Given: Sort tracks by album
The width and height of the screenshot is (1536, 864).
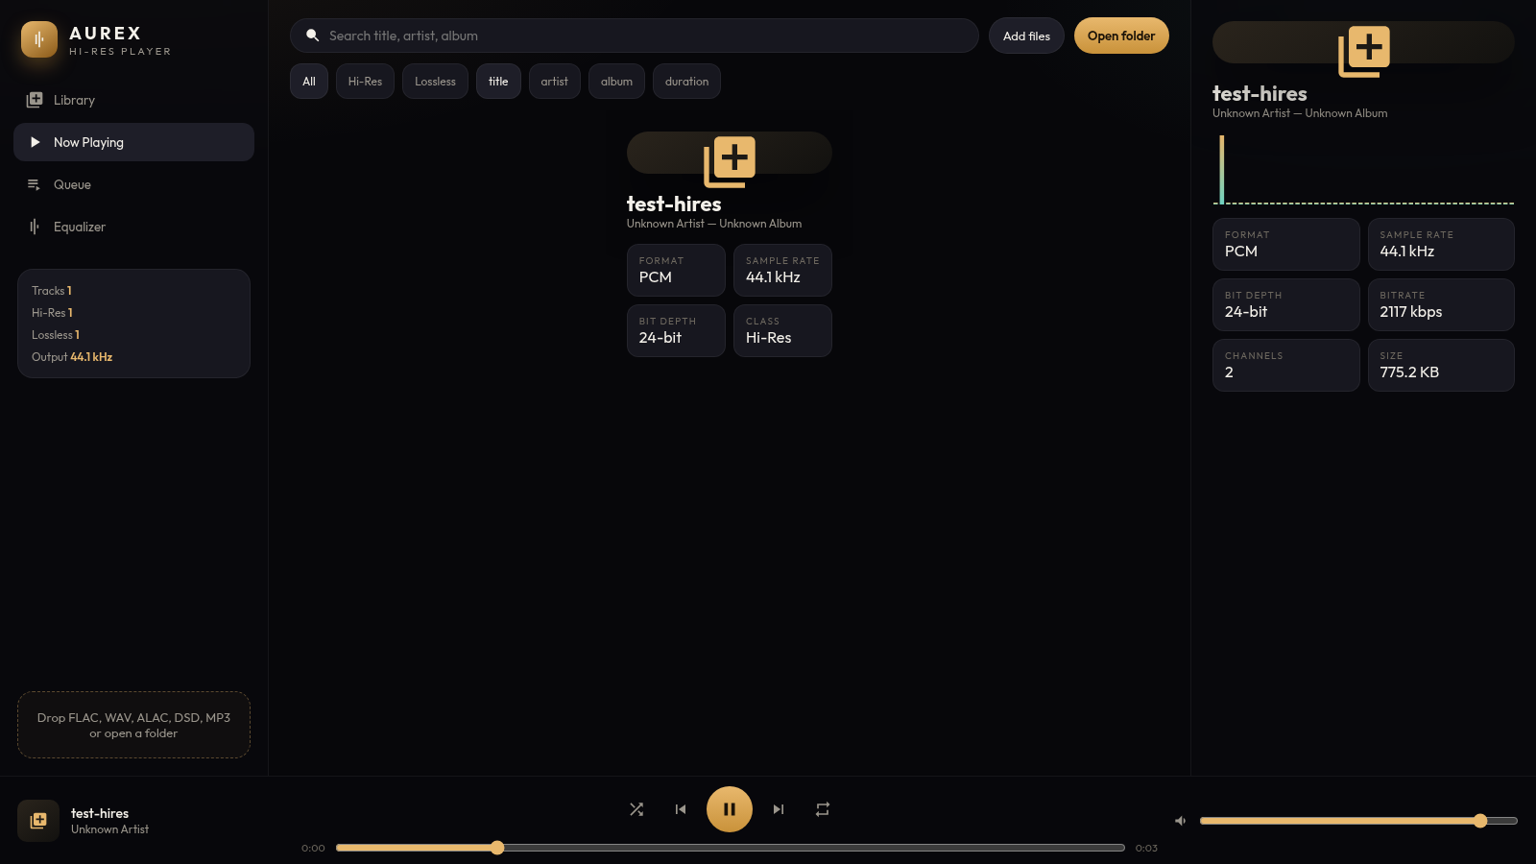Looking at the screenshot, I should pos(616,82).
